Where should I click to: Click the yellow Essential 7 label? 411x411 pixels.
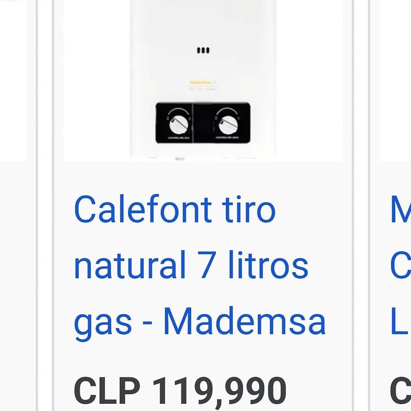click(203, 82)
